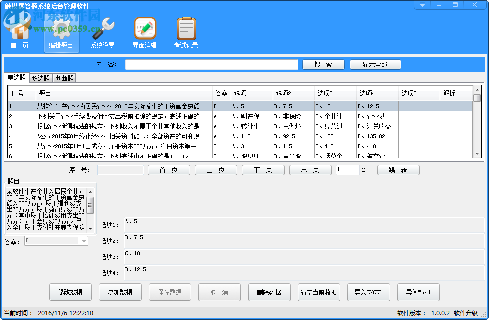Click the clipboard icon above 考试记录
Image resolution: width=489 pixels, height=320 pixels.
185,28
